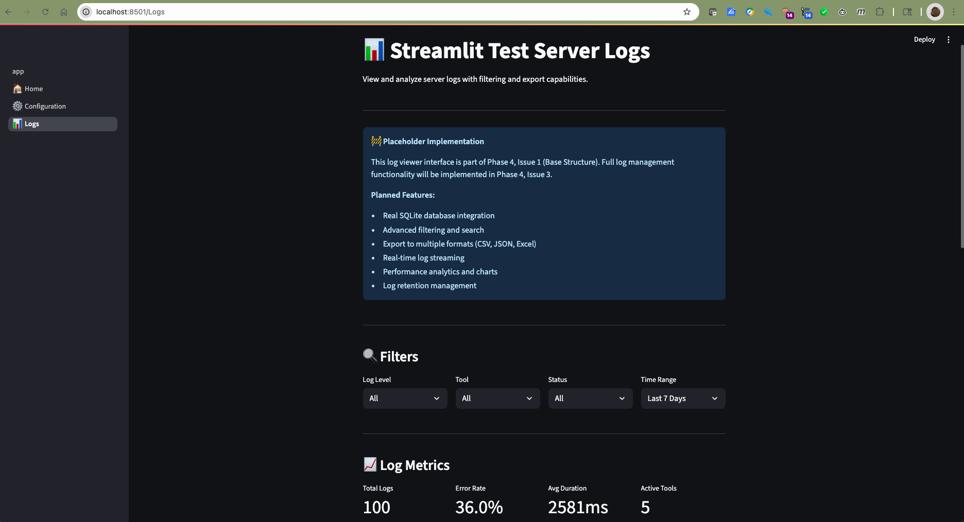Image resolution: width=964 pixels, height=522 pixels.
Task: Click the browser back arrow
Action: tap(9, 12)
